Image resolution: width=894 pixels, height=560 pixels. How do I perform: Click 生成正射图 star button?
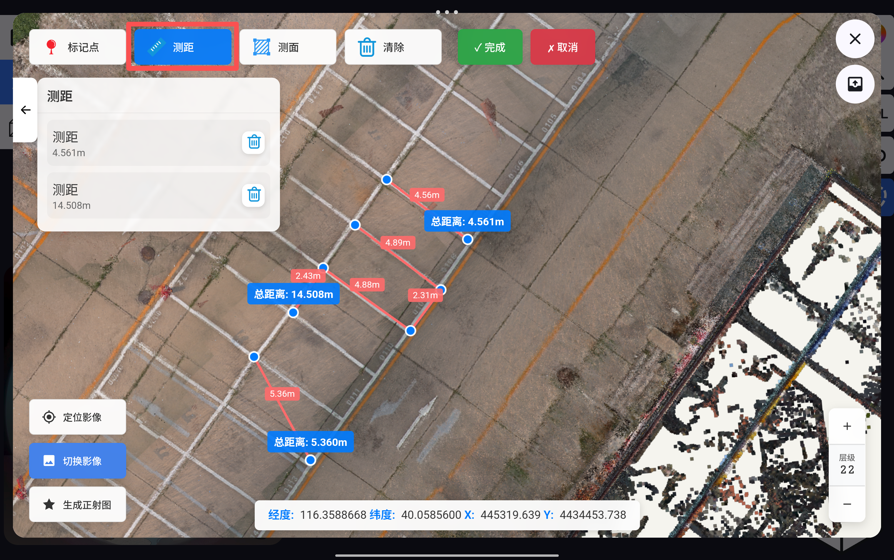[x=77, y=504]
